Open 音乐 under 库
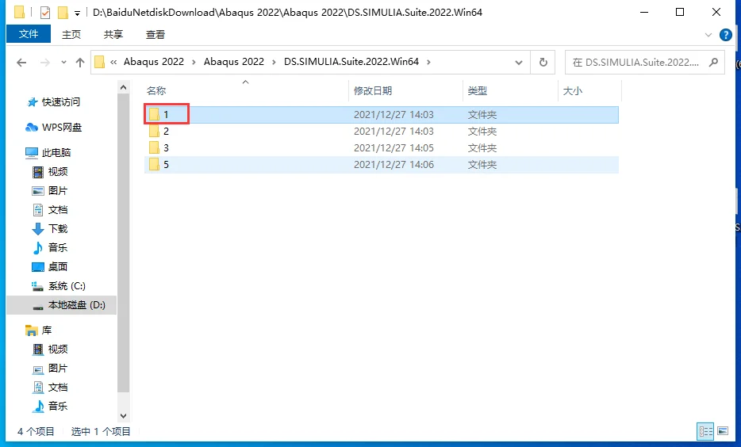The width and height of the screenshot is (741, 447). (58, 406)
